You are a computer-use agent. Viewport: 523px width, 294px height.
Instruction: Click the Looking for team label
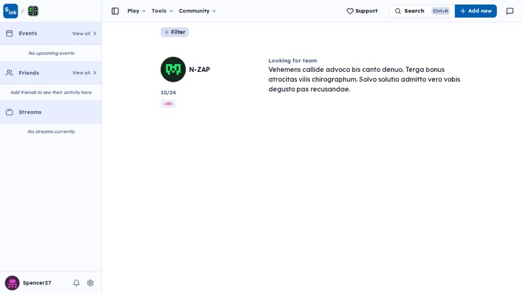pos(292,61)
